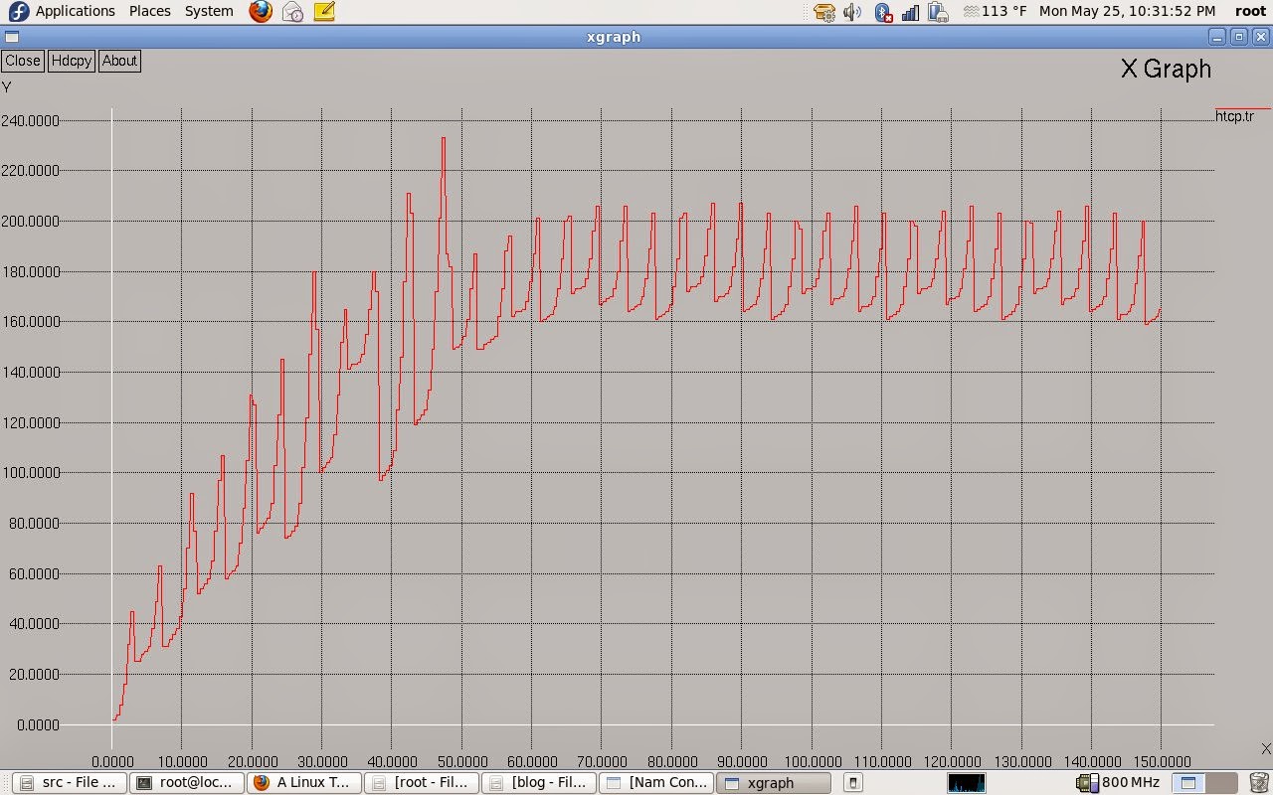
Task: Click the About button in xgraph
Action: click(x=119, y=61)
